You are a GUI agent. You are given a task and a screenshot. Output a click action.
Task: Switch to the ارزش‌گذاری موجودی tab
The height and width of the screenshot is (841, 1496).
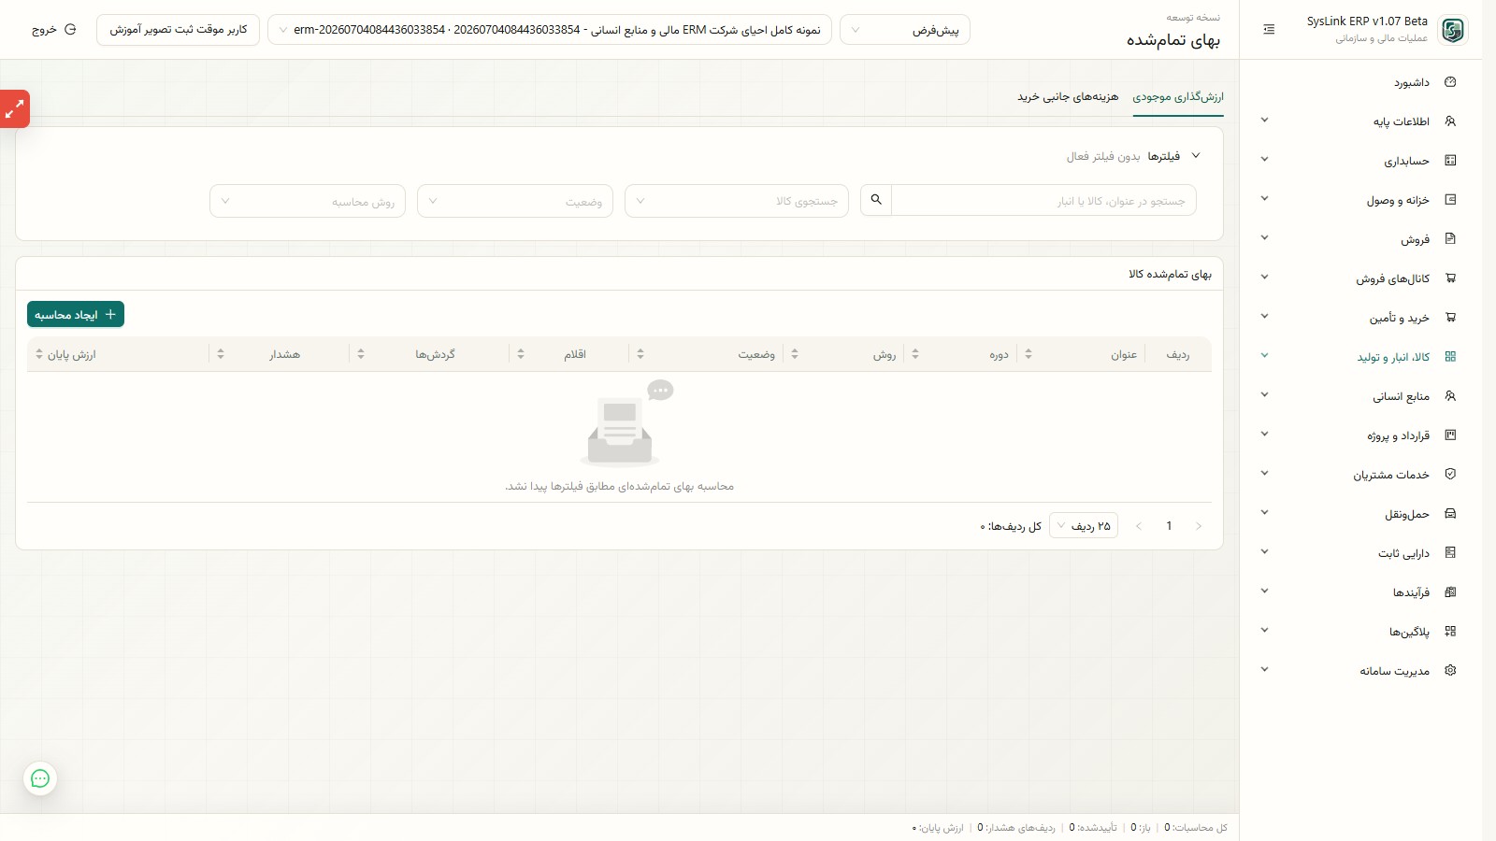click(1178, 96)
